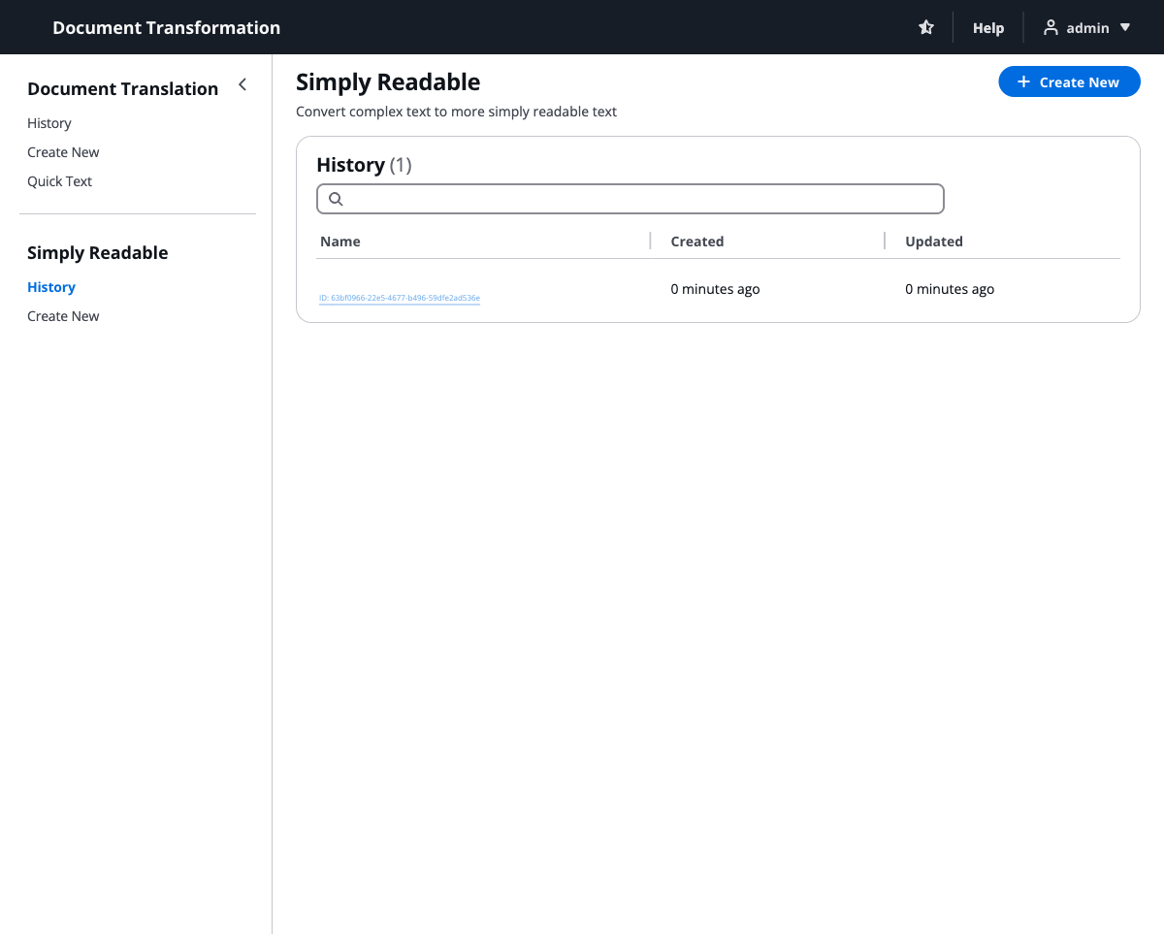Select Create New under Document Translation
This screenshot has width=1164, height=934.
tap(63, 152)
